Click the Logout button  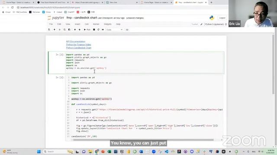coord(222,18)
